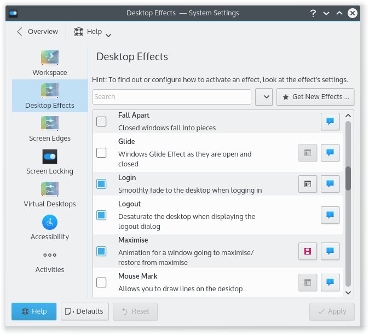
Task: Click the scroll up arrow of effects list
Action: [348, 115]
